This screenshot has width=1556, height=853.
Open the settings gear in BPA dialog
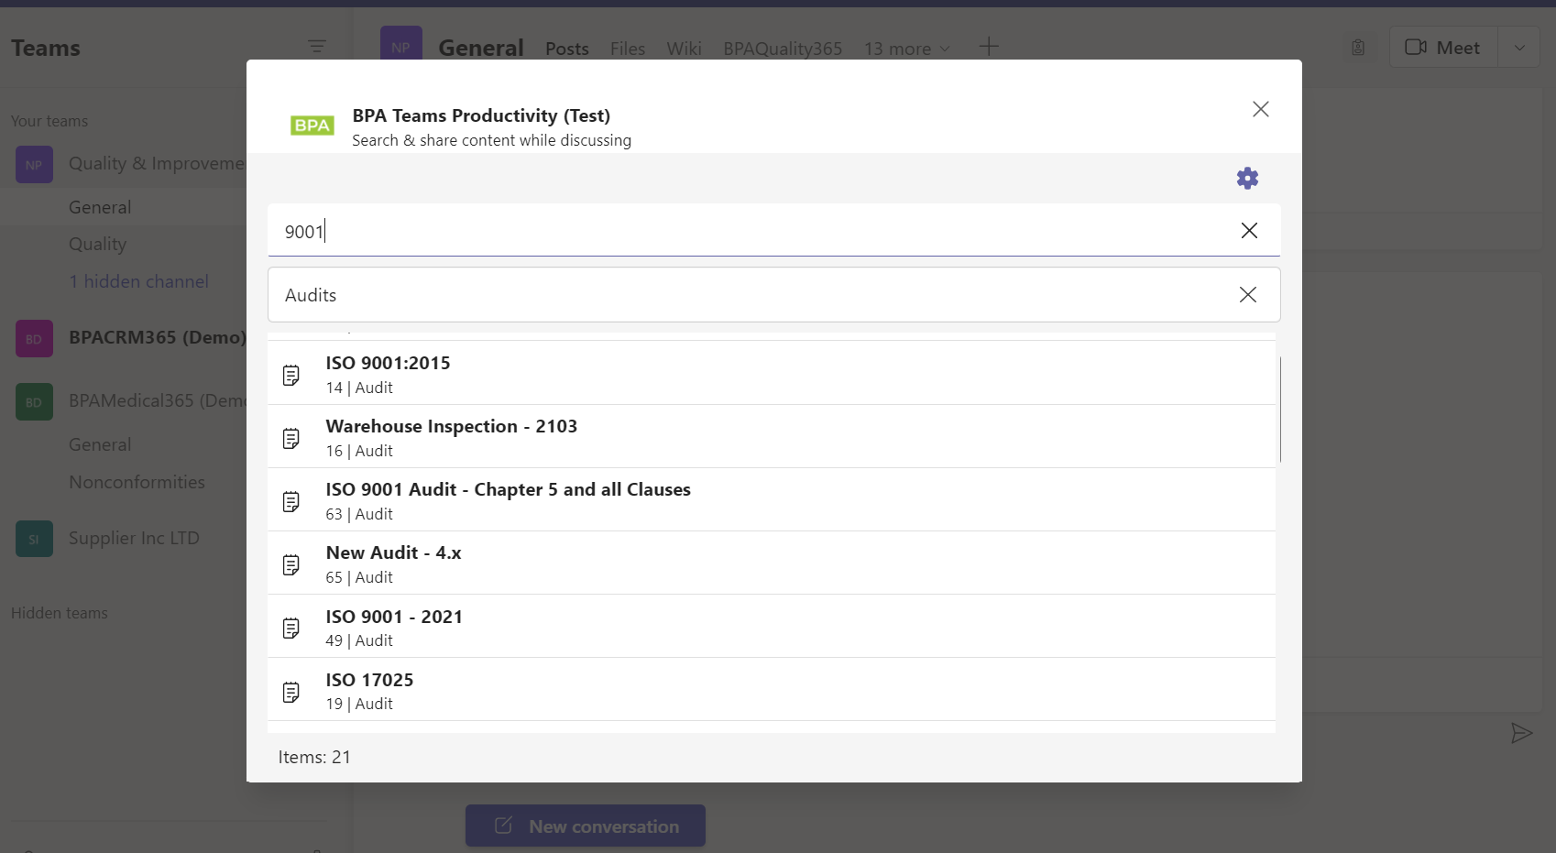pos(1247,178)
